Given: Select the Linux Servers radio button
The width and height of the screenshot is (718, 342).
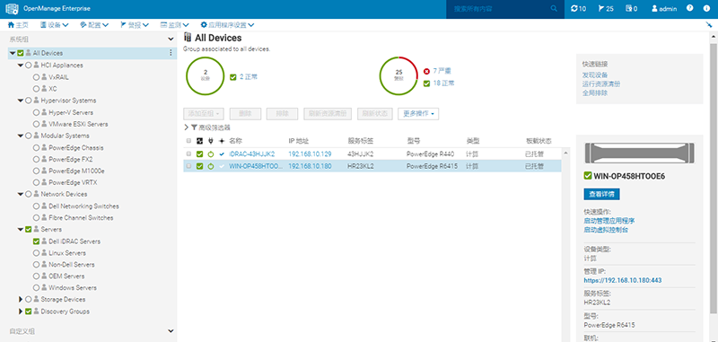Looking at the screenshot, I should coord(36,253).
